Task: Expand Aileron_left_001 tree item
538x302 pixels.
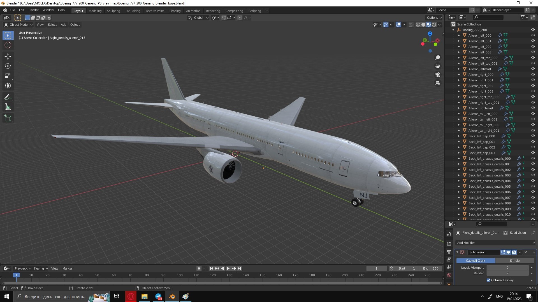Action: 459,41
